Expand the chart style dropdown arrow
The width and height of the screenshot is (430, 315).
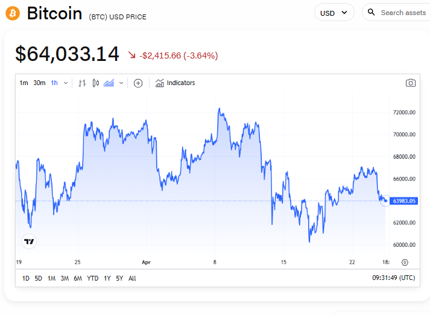pyautogui.click(x=121, y=83)
